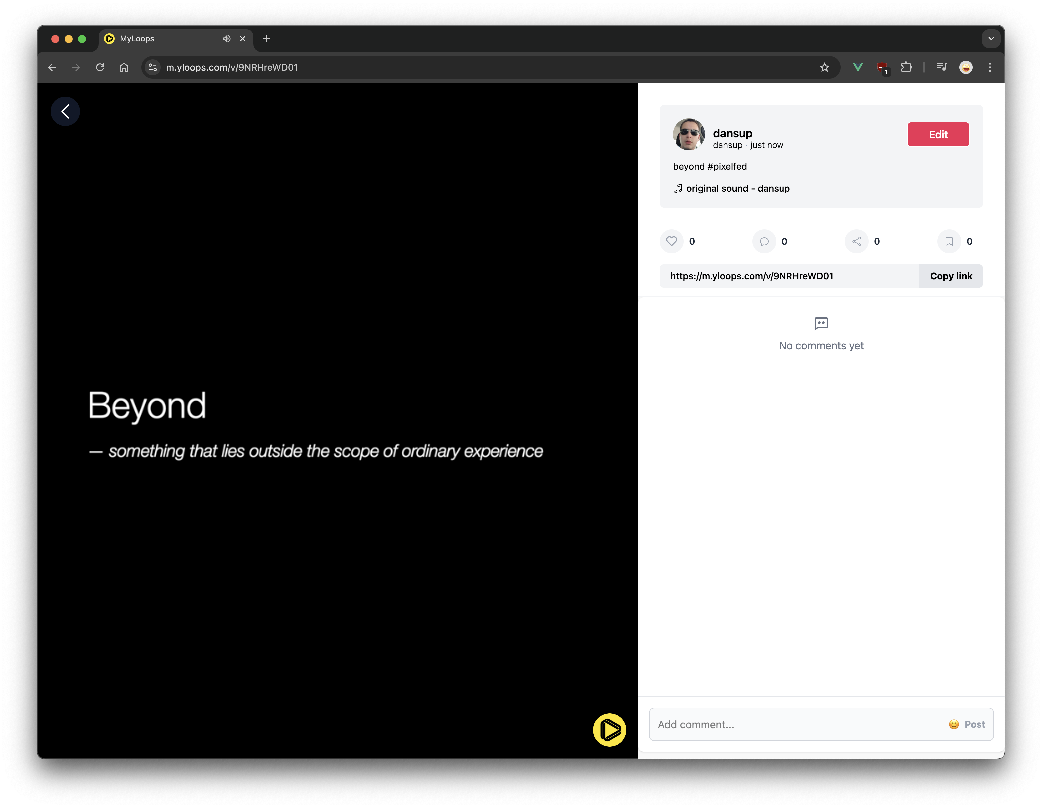Image resolution: width=1042 pixels, height=808 pixels.
Task: Open the media controls icon
Action: [942, 67]
